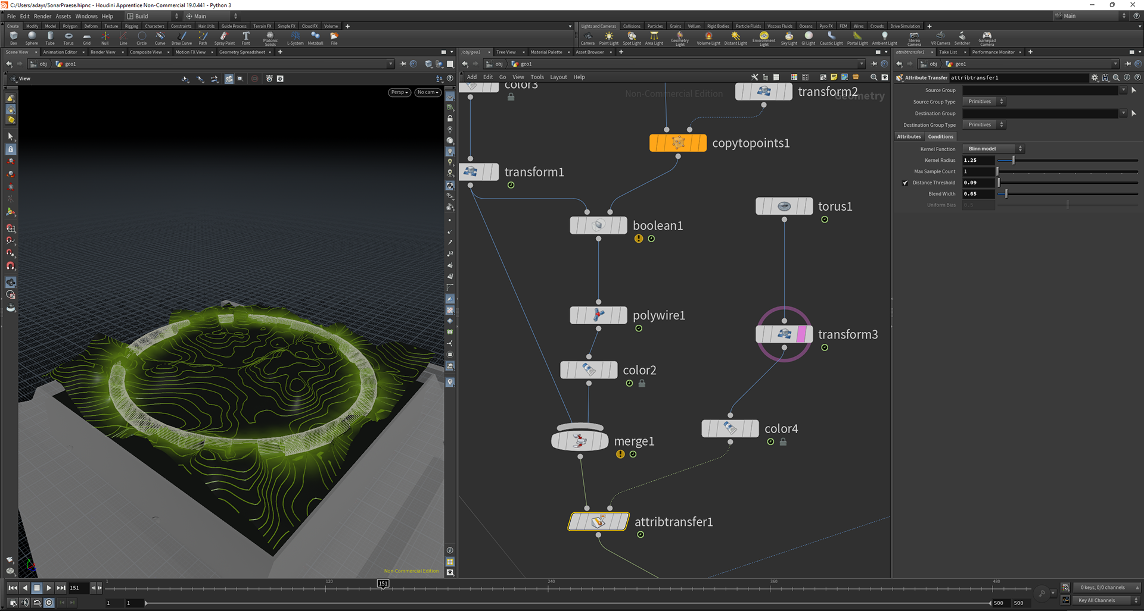Image resolution: width=1144 pixels, height=611 pixels.
Task: Open the network editor Tools menu
Action: [537, 77]
